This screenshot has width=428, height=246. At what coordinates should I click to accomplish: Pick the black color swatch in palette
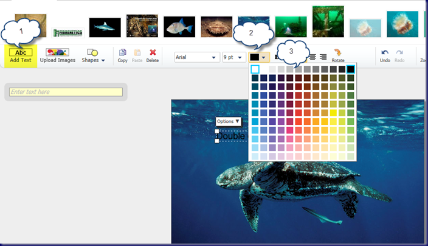(x=350, y=69)
